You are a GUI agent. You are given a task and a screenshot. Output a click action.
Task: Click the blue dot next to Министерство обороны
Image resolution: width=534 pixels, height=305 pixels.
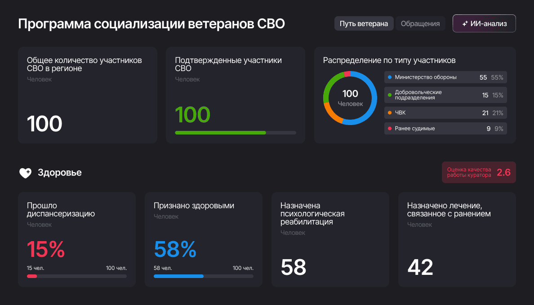(x=390, y=77)
